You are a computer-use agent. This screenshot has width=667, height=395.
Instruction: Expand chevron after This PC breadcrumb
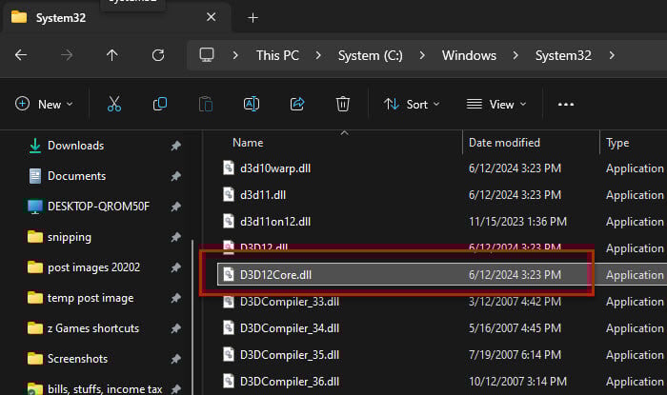click(318, 55)
